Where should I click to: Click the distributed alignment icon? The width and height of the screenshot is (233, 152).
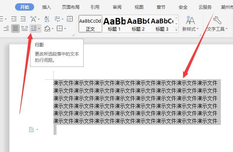[x=24, y=28]
